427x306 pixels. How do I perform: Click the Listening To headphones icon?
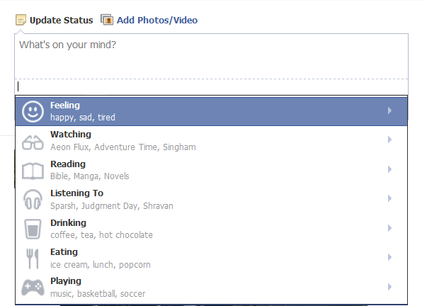tap(33, 200)
